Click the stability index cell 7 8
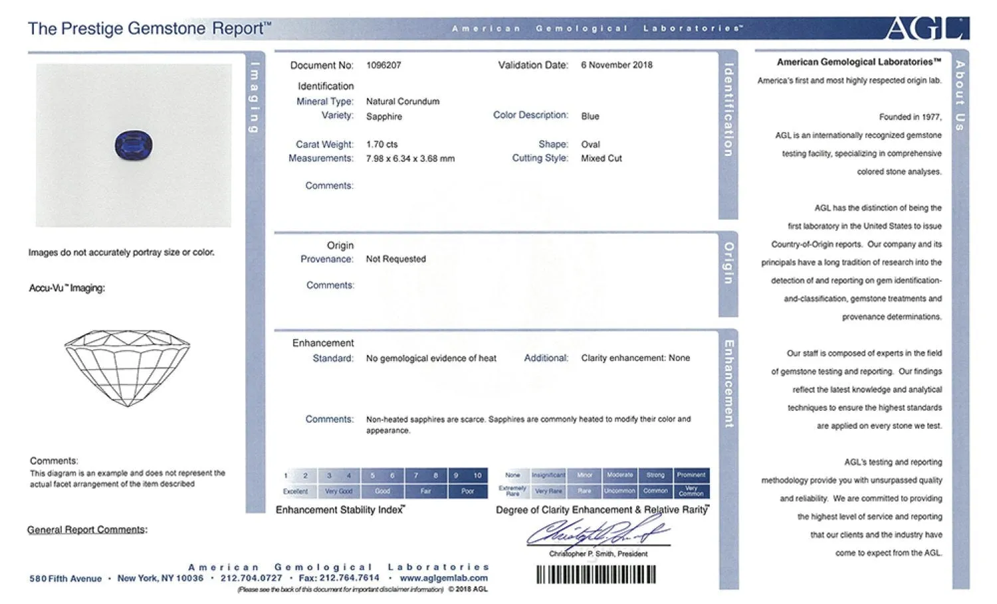This screenshot has height=604, width=997. (x=425, y=475)
